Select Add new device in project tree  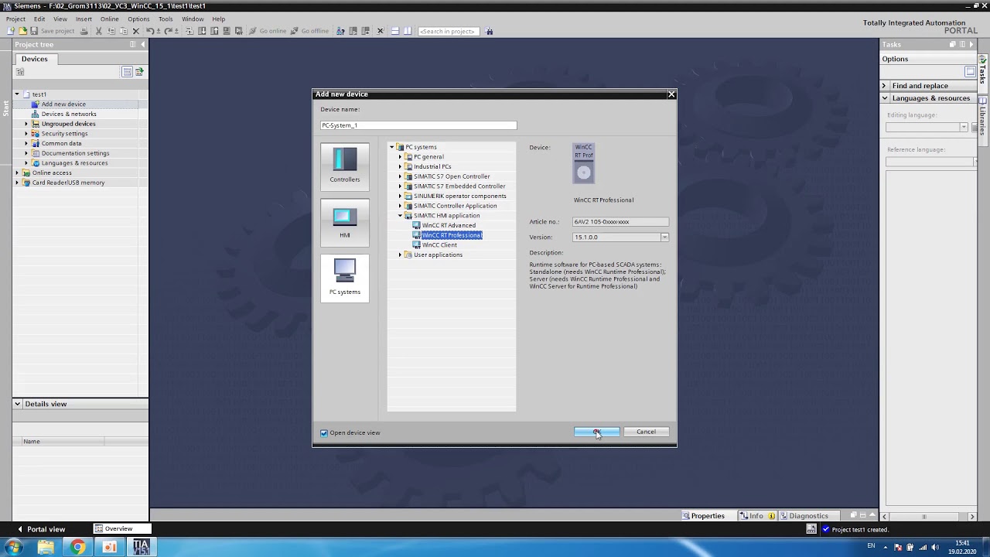pyautogui.click(x=63, y=104)
